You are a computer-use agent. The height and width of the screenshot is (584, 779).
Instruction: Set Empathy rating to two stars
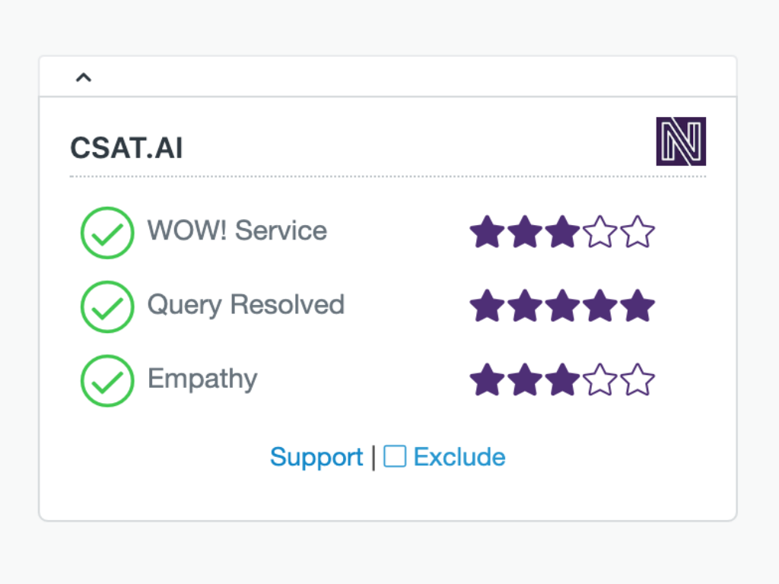coord(525,380)
